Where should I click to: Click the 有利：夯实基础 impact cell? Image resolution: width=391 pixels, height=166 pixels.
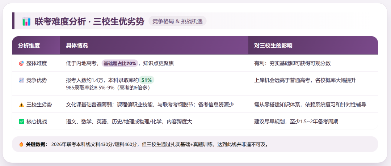[x=293, y=63]
